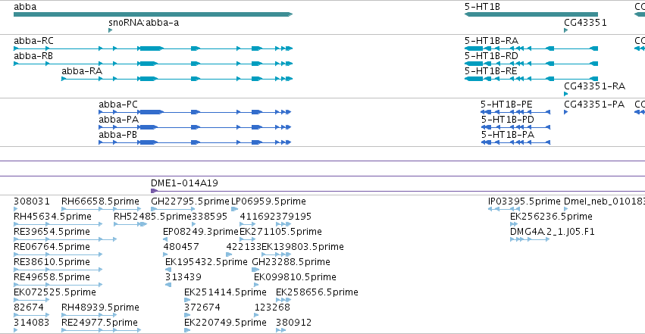Select EST EK072525.5prime
This screenshot has height=334, width=645.
pyautogui.click(x=55, y=292)
